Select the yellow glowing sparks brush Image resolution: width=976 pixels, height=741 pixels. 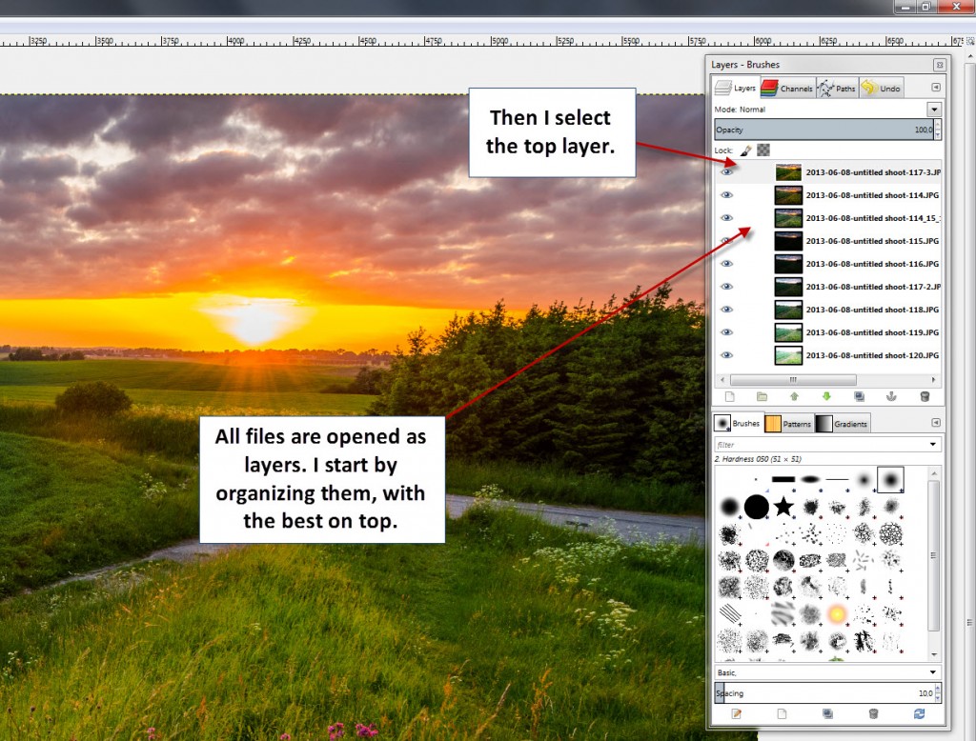coord(837,614)
